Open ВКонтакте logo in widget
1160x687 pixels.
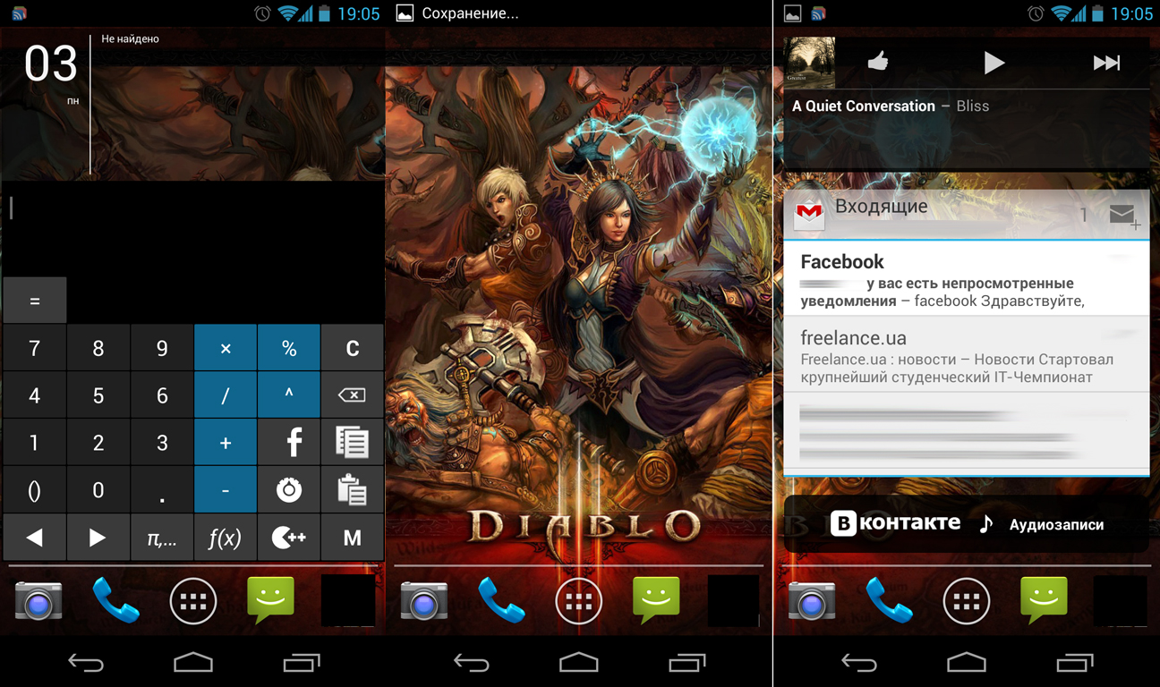(895, 523)
